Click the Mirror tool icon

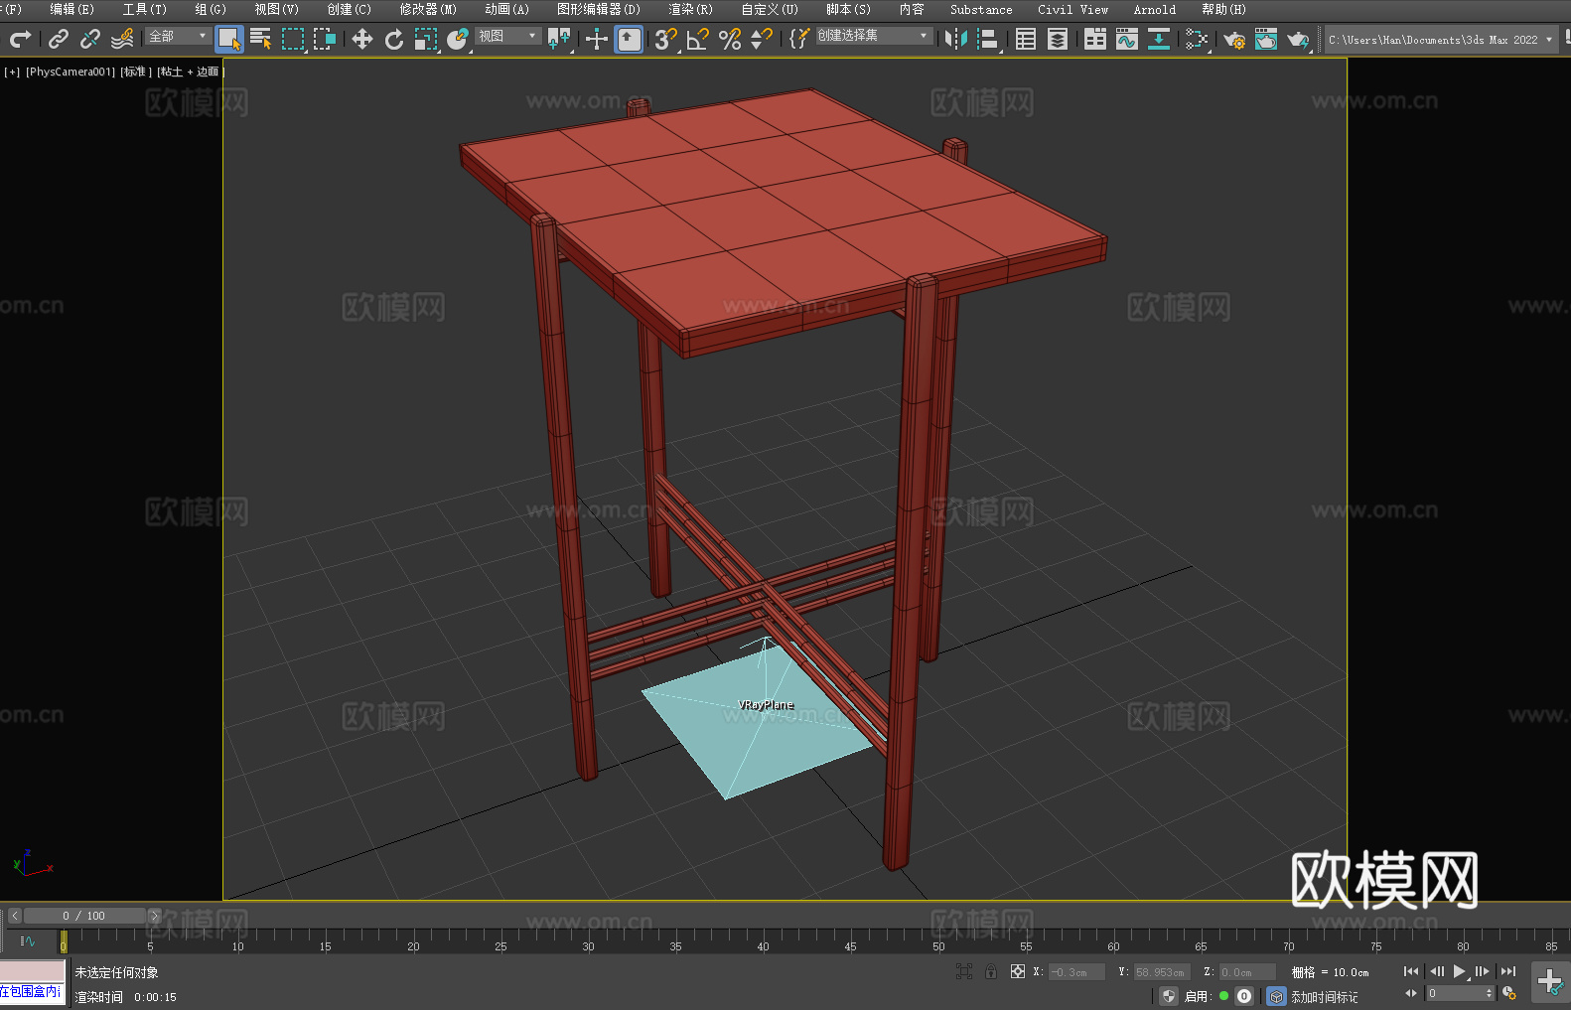pos(956,39)
